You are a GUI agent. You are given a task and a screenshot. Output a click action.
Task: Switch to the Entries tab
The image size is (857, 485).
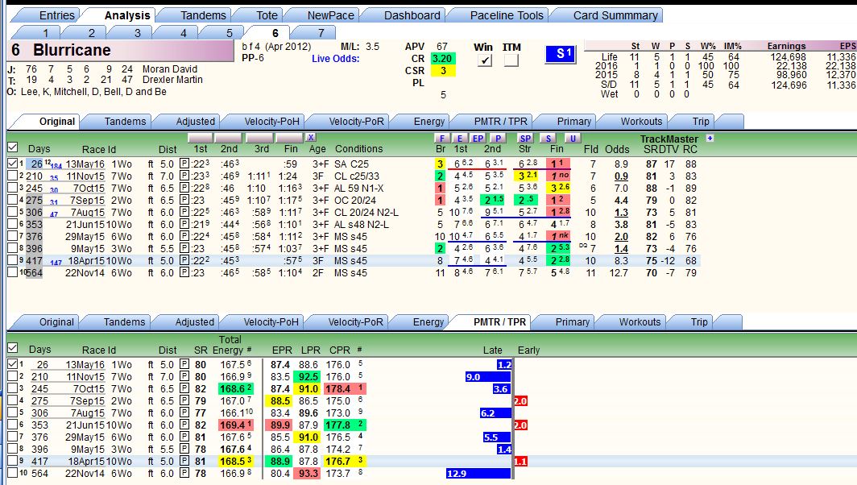56,15
